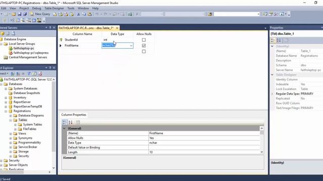Click the Categorized icon in Properties panel
The width and height of the screenshot is (323, 181).
[x=273, y=40]
